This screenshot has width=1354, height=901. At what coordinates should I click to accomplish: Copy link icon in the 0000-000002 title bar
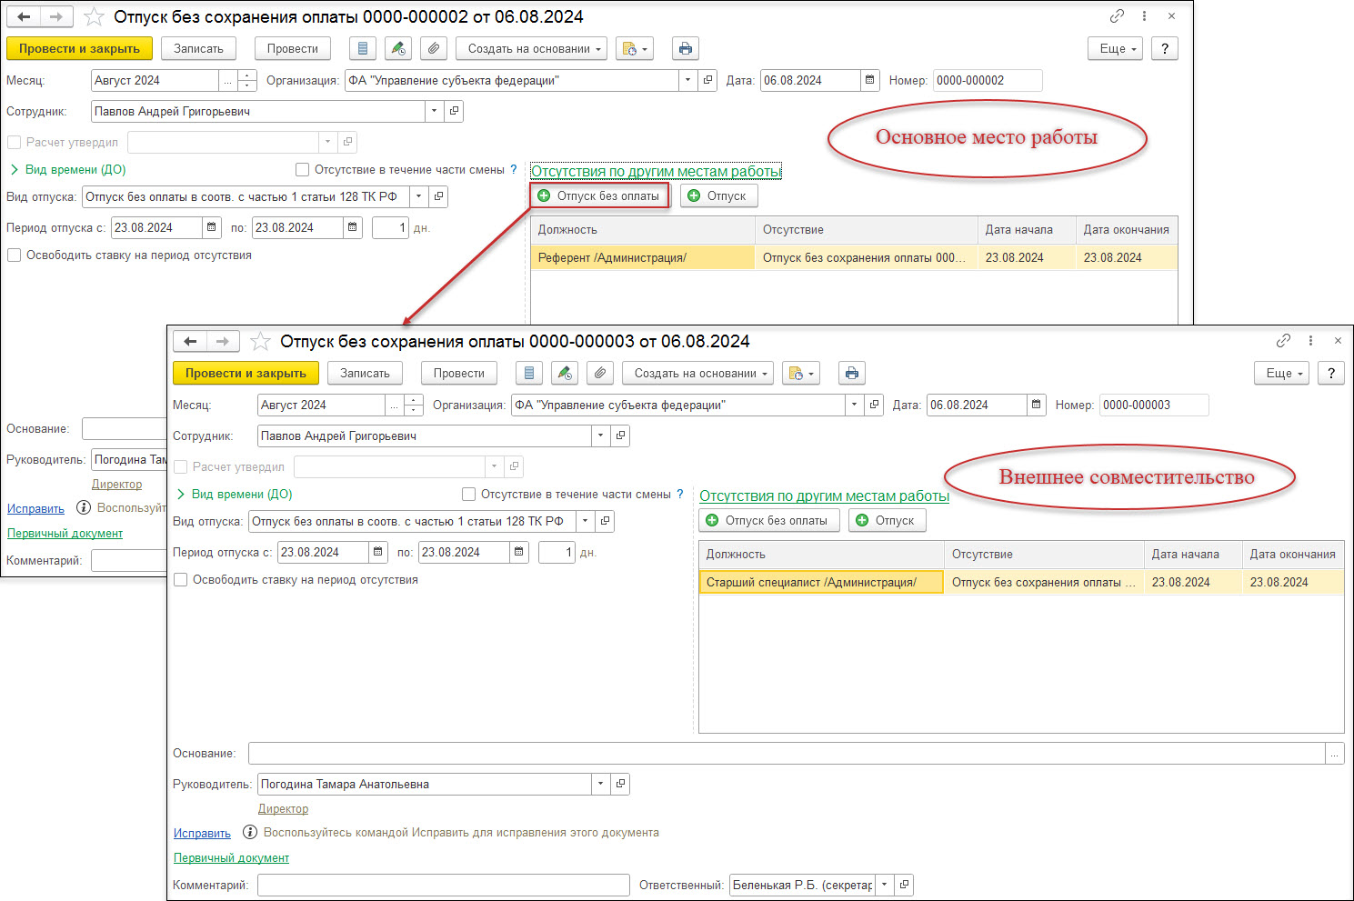click(x=1117, y=16)
